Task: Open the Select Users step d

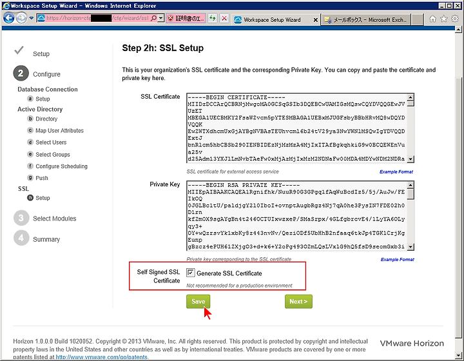Action: (x=47, y=142)
